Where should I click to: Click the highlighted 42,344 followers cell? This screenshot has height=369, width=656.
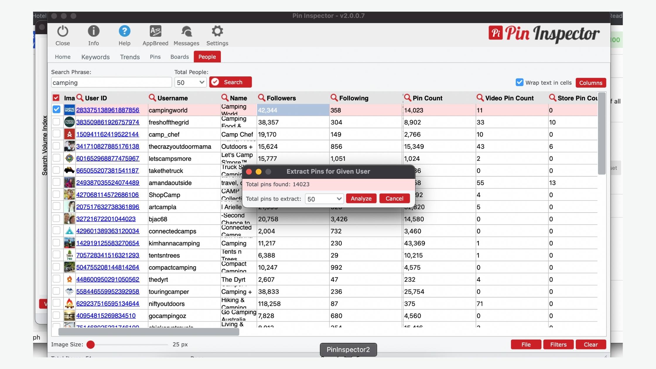[293, 110]
